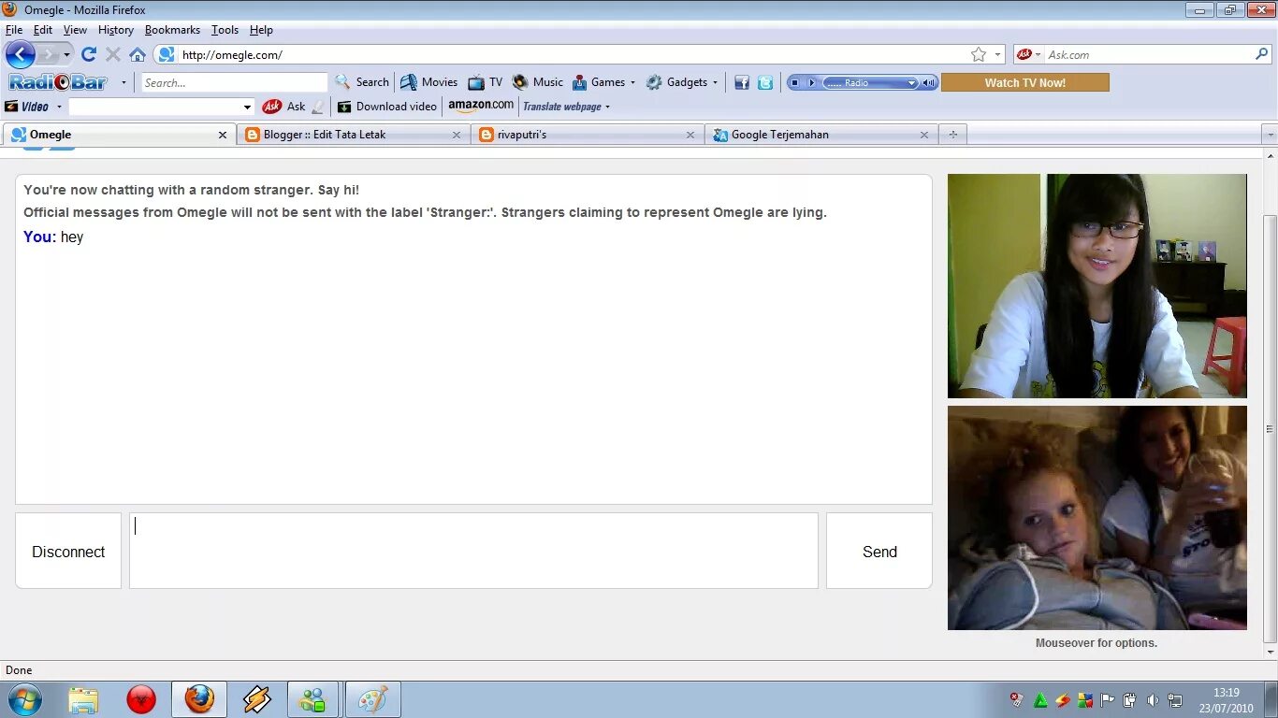The image size is (1278, 718).
Task: Stop the radio player
Action: [x=794, y=82]
